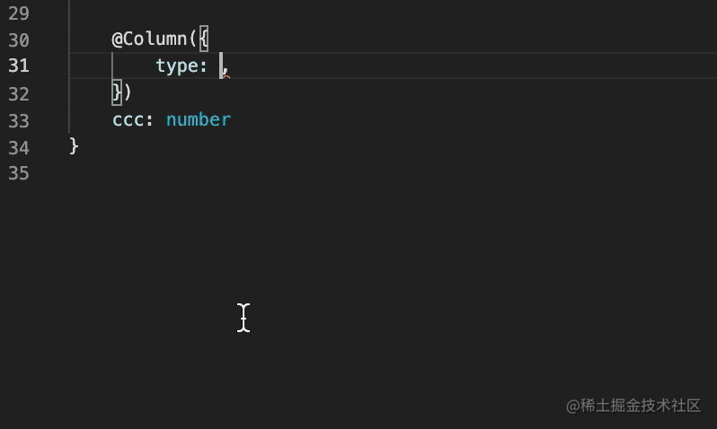Select line number 34 in the gutter
The height and width of the screenshot is (429, 717).
[18, 146]
